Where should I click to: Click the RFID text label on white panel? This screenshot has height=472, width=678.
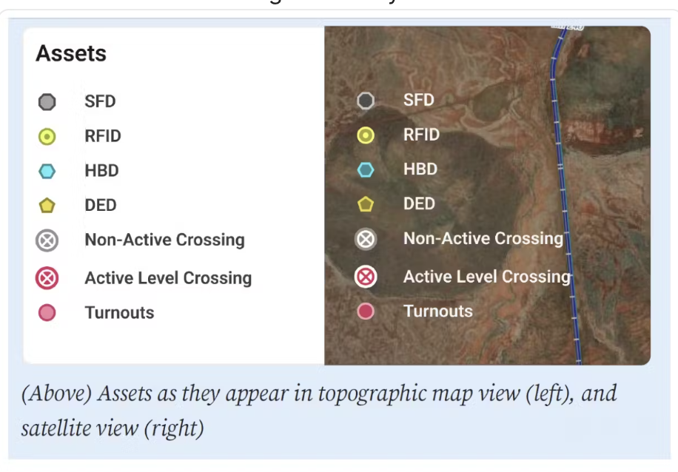102,137
